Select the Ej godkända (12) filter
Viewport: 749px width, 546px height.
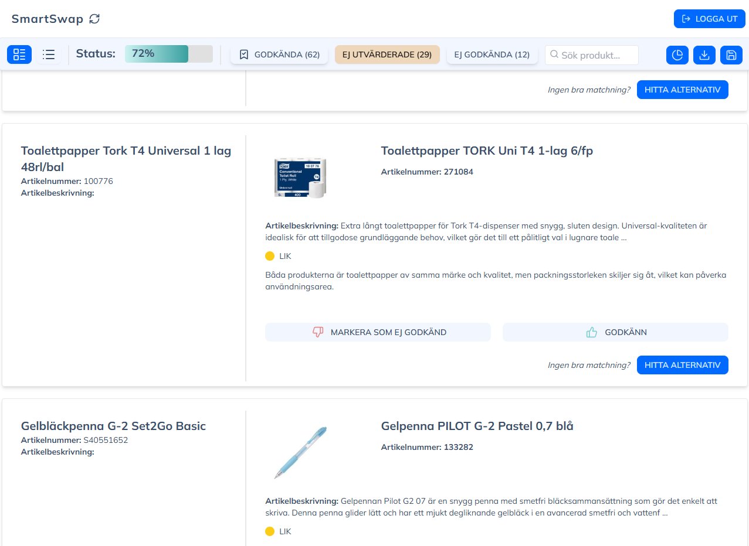coord(492,54)
